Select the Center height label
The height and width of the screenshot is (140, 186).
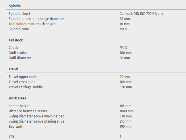pyautogui.click(x=19, y=106)
